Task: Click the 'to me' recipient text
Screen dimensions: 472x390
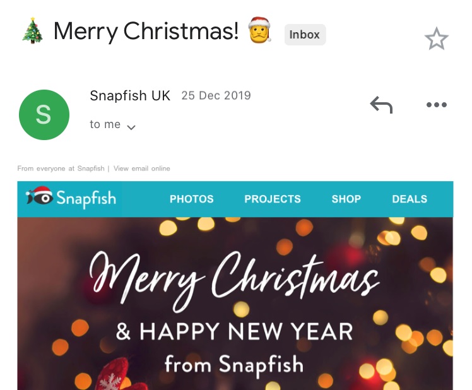Action: (105, 124)
